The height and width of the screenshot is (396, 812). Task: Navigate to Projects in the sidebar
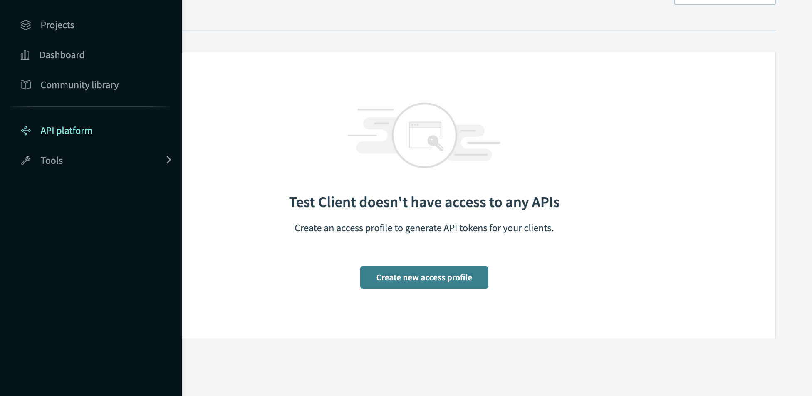pyautogui.click(x=57, y=25)
